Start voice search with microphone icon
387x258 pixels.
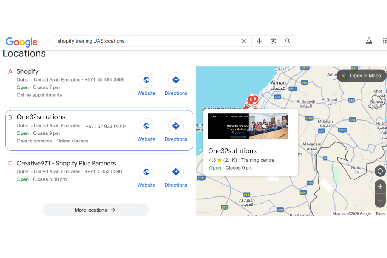pyautogui.click(x=259, y=41)
